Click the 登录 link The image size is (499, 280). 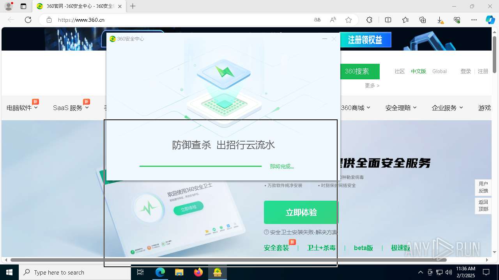[x=466, y=72]
